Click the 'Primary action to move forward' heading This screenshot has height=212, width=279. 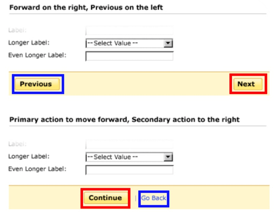point(125,120)
